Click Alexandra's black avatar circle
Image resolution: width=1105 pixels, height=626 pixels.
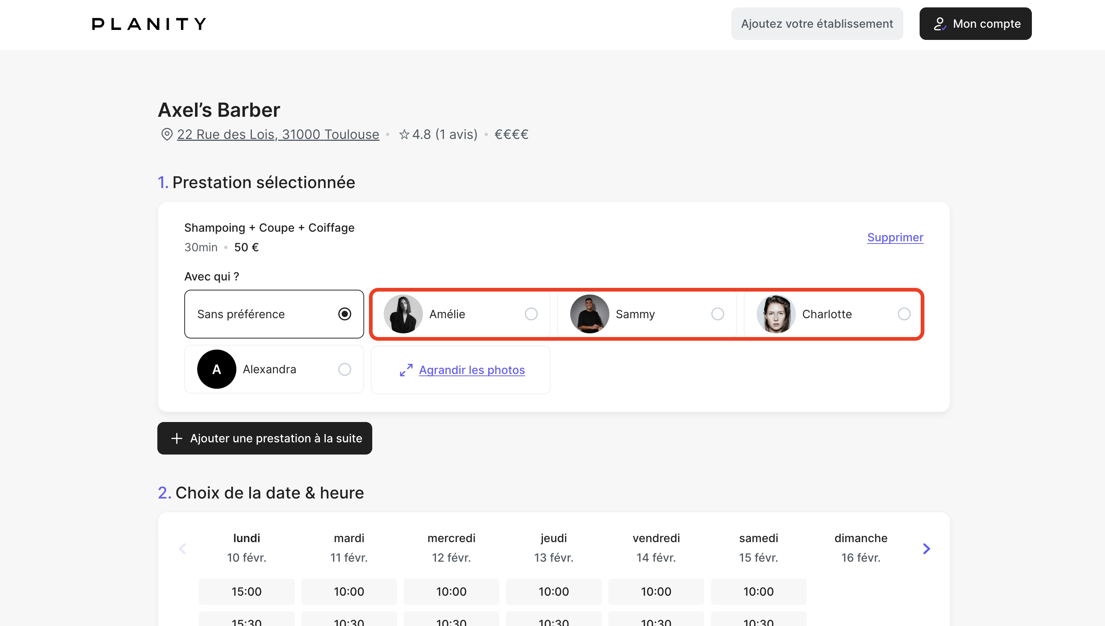coord(216,369)
